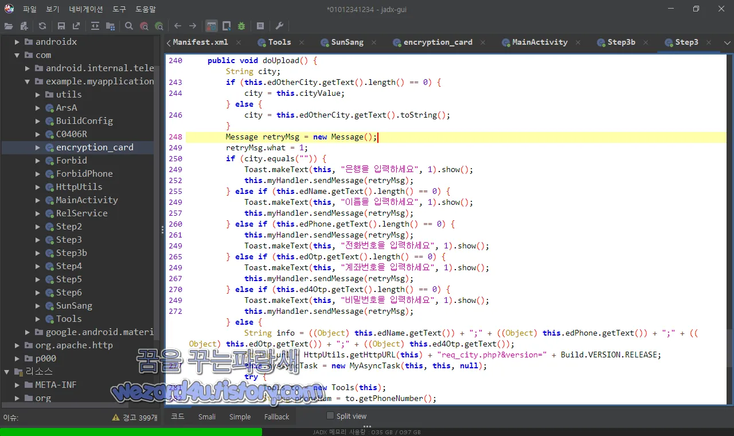Image resolution: width=734 pixels, height=436 pixels.
Task: Navigate forward with the right arrow icon
Action: click(193, 26)
